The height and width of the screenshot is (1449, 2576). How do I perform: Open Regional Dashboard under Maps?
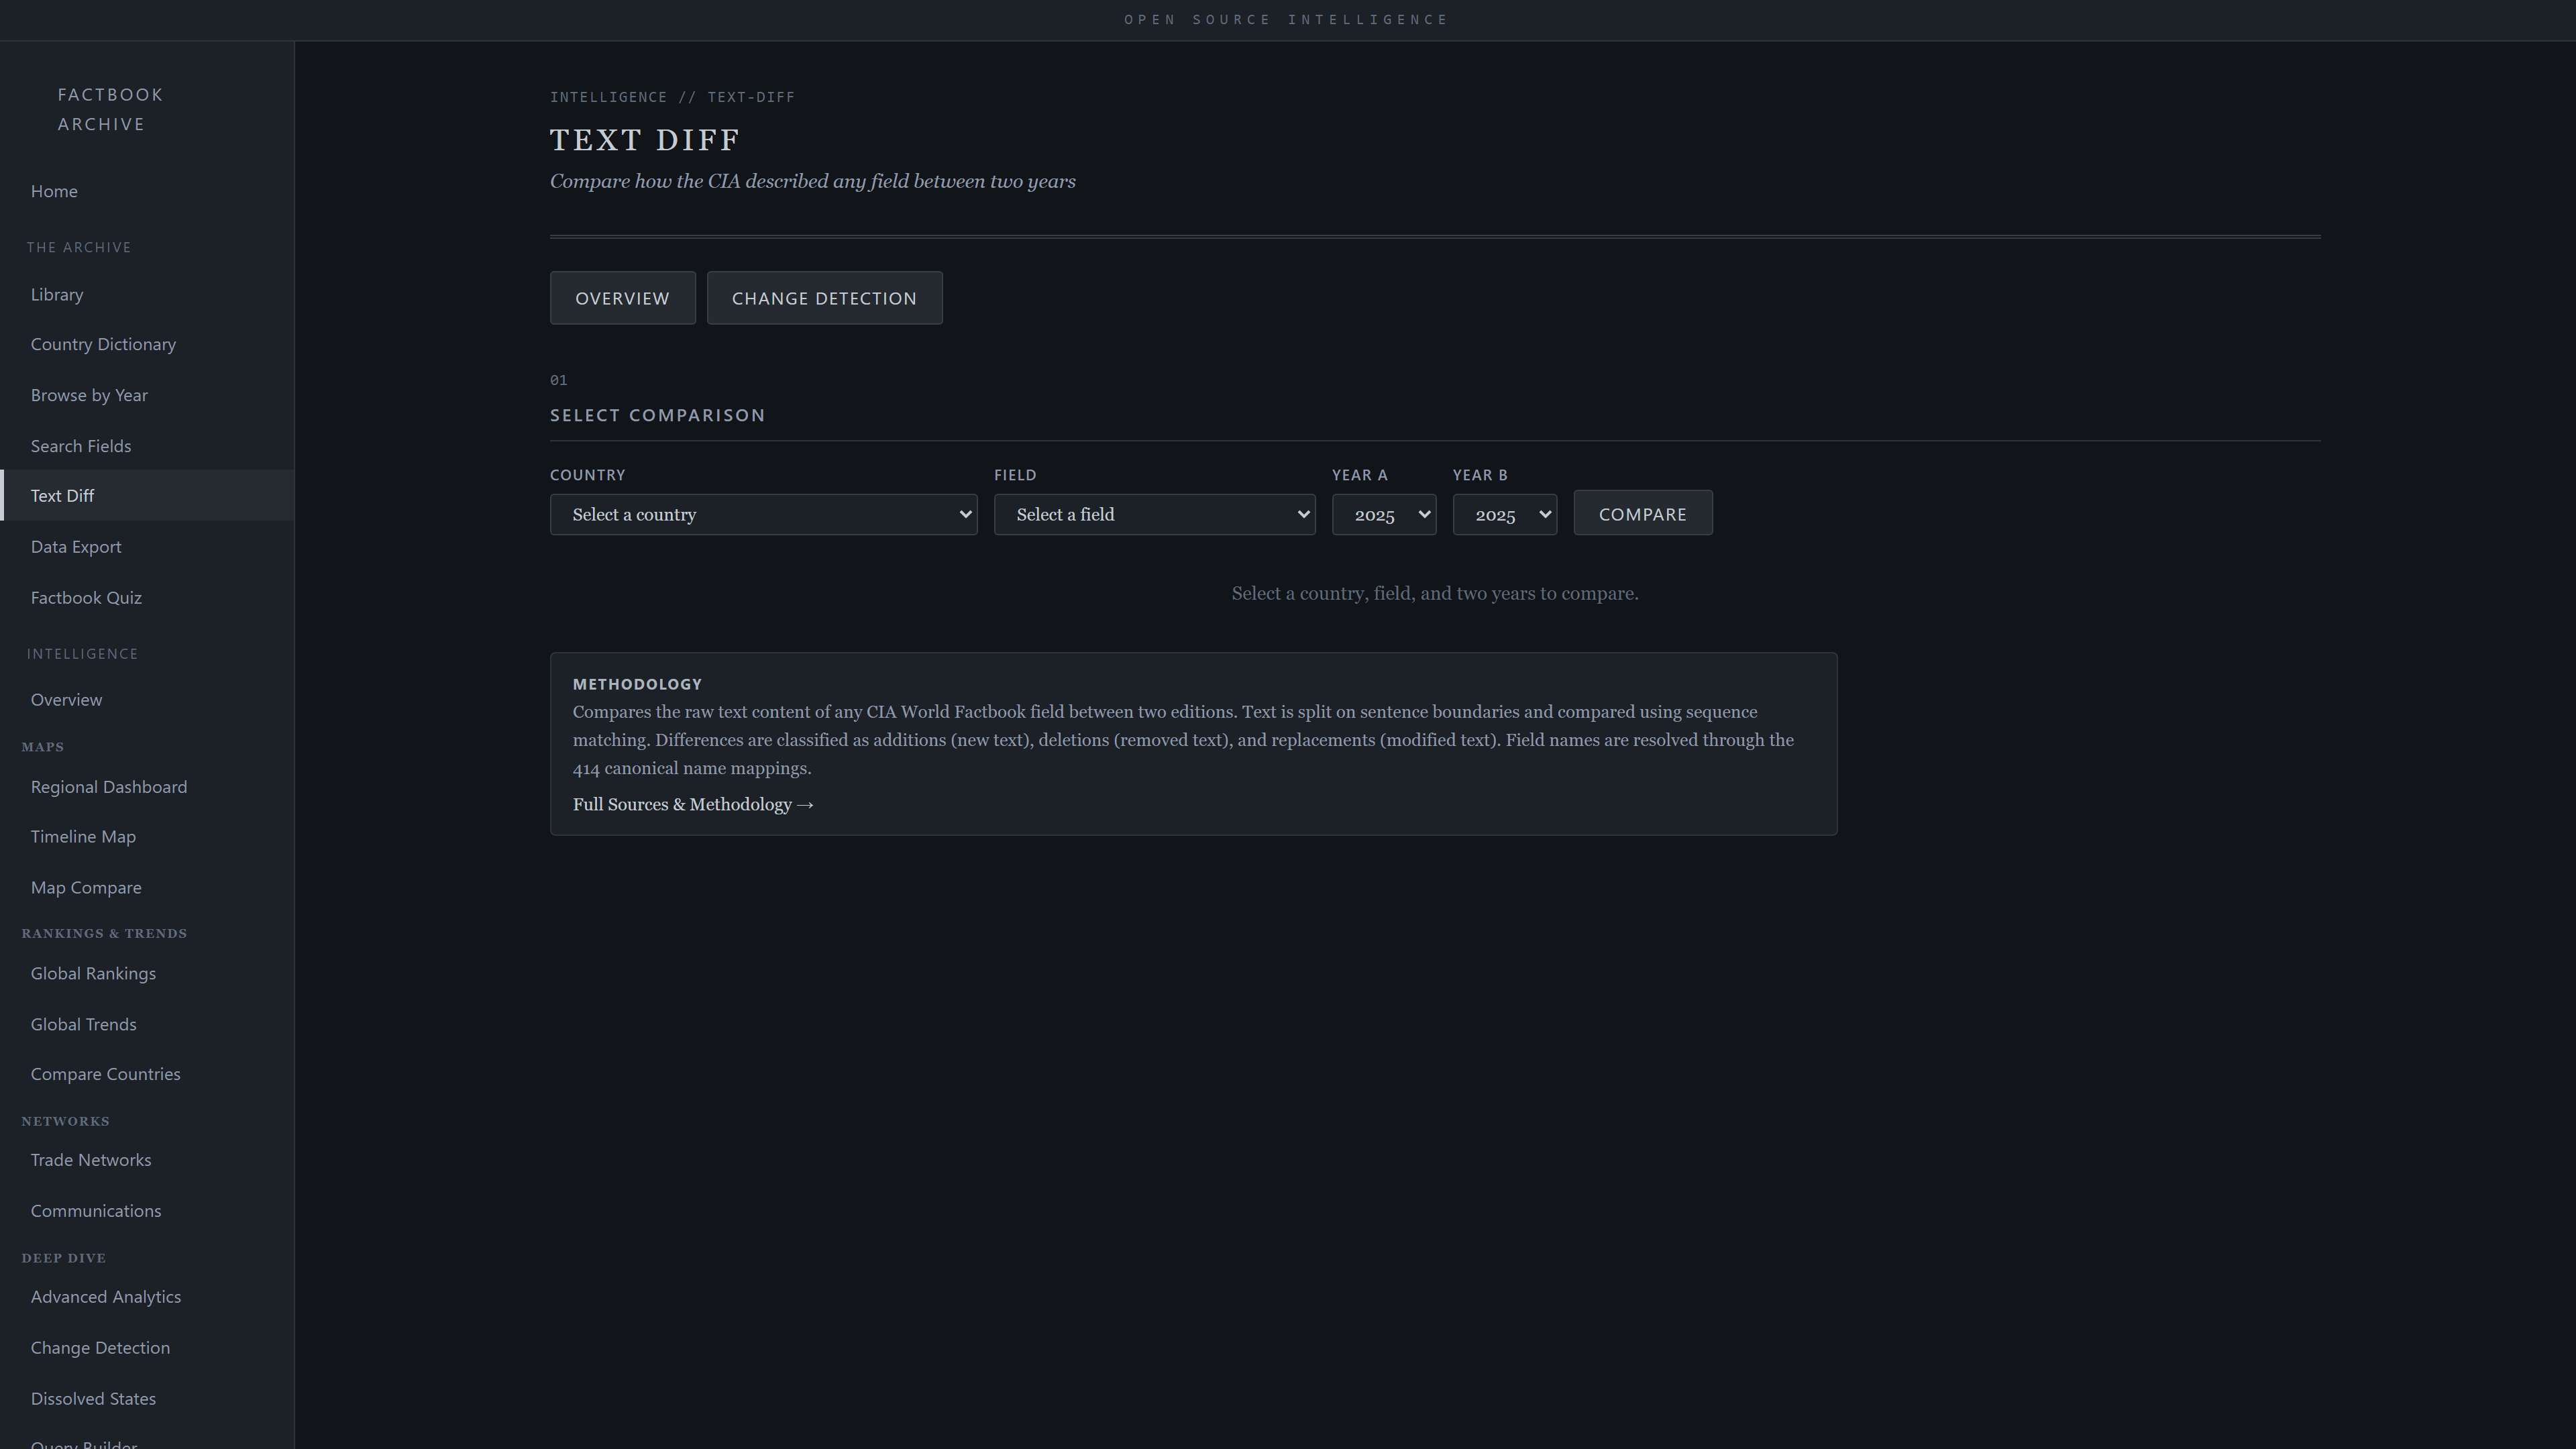[x=109, y=787]
